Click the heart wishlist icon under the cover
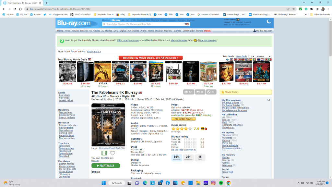This screenshot has width=332, height=187. [x=113, y=153]
